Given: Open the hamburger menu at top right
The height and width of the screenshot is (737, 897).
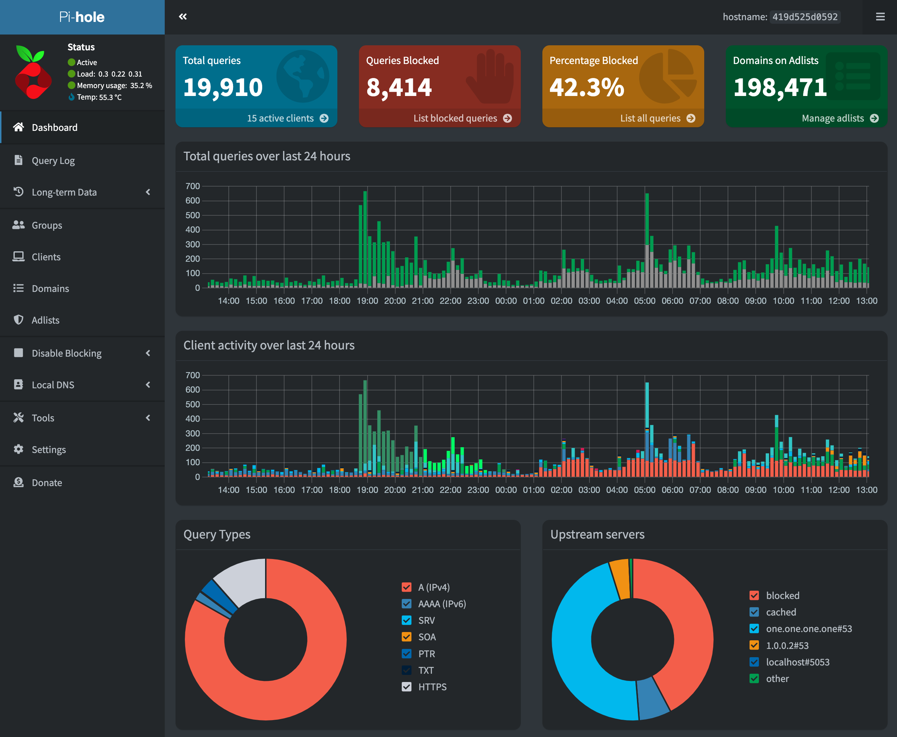Looking at the screenshot, I should (x=880, y=17).
